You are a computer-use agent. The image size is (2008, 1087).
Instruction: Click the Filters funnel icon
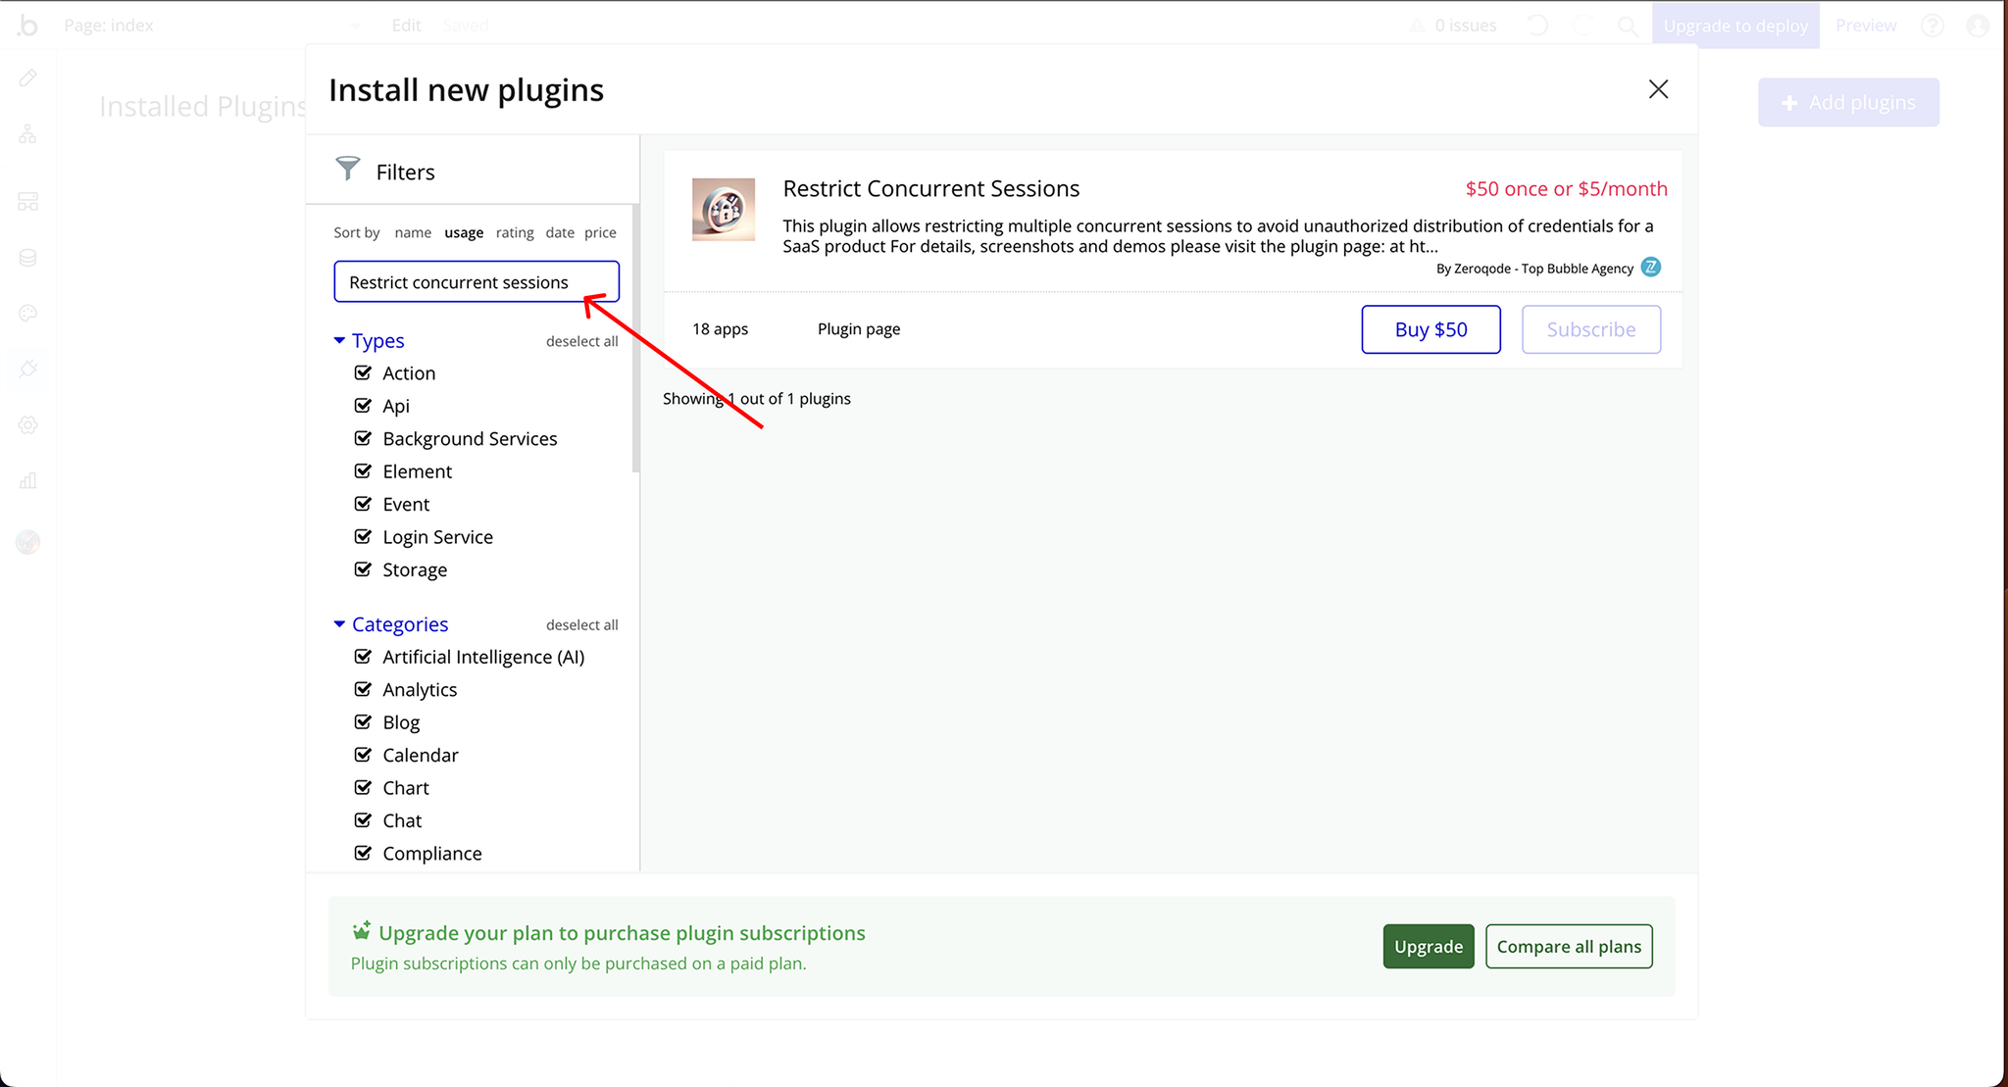[347, 169]
